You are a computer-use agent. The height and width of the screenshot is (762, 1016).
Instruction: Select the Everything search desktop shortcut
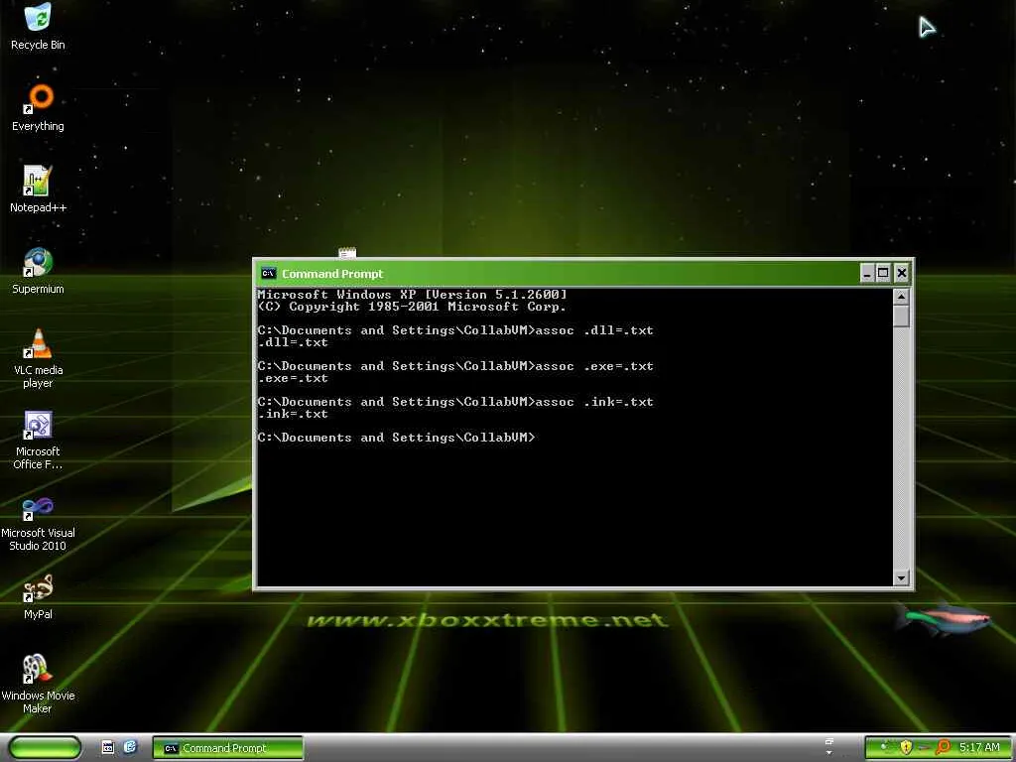click(x=38, y=108)
